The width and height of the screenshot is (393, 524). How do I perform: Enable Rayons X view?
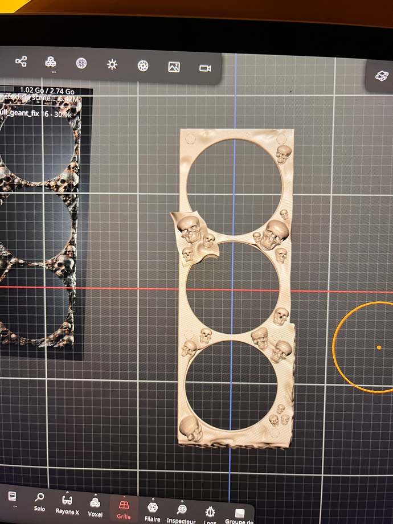click(67, 501)
